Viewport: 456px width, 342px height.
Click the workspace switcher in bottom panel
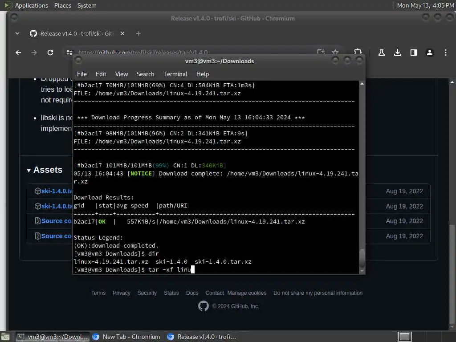point(404,337)
